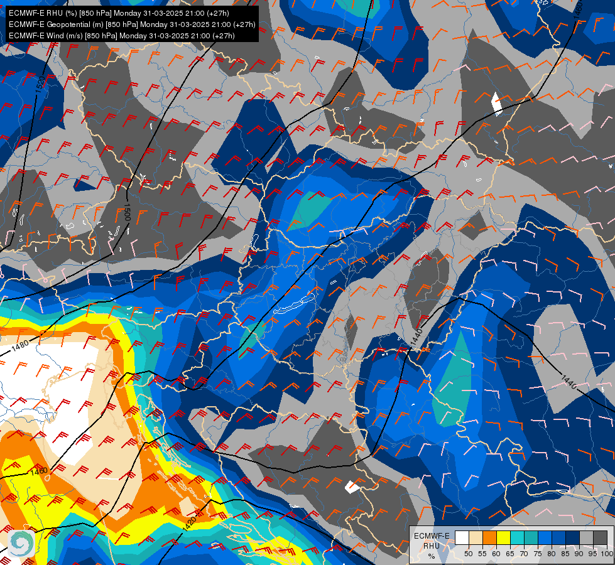Screen dimensions: 615x565
Task: Click the 'ECMWF-E Geopotential (m)' title line
Action: 132,24
